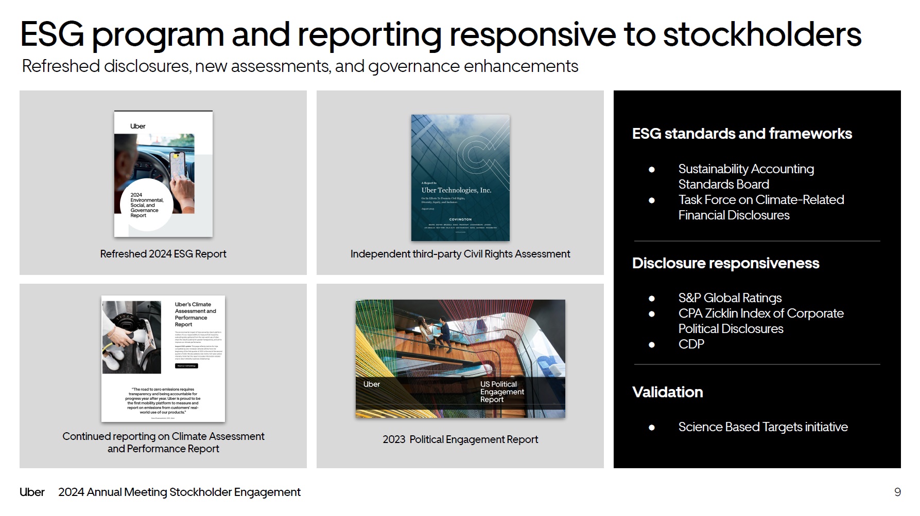Select 'Science Based Targets initiative' bullet

tap(763, 427)
